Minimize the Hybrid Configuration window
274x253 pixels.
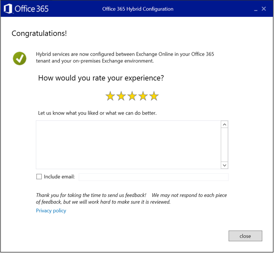256,10
